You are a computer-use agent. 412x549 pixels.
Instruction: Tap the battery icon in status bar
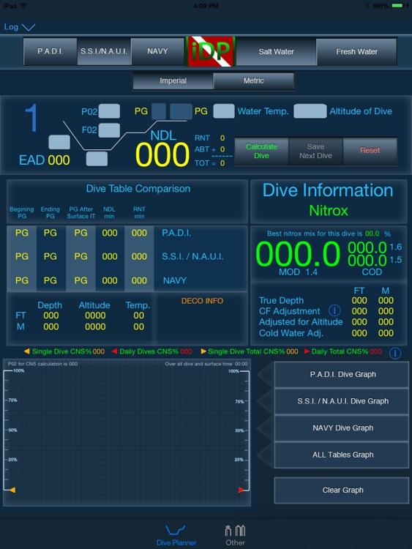[397, 6]
